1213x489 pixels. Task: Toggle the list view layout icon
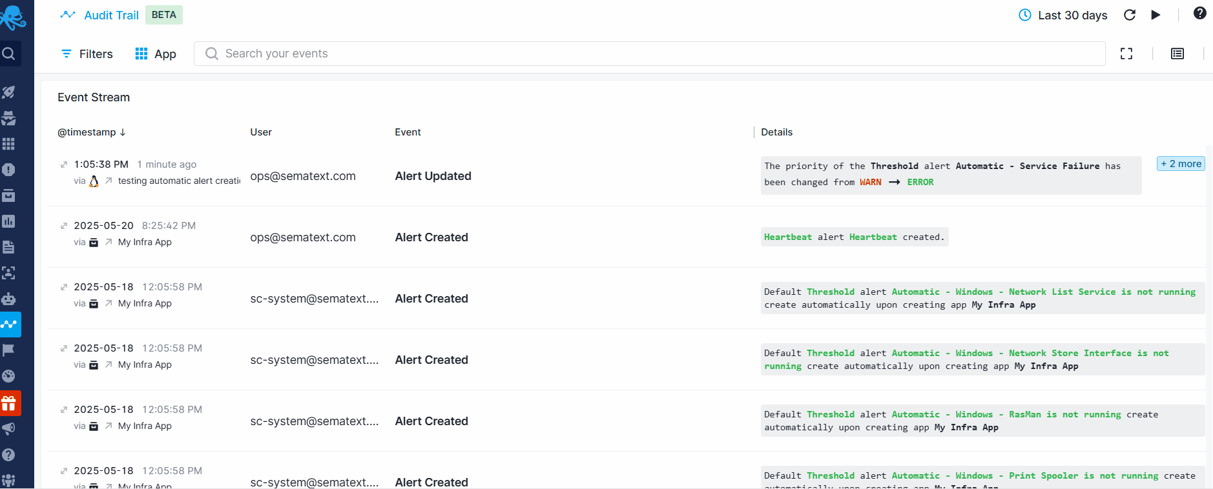(x=1177, y=54)
